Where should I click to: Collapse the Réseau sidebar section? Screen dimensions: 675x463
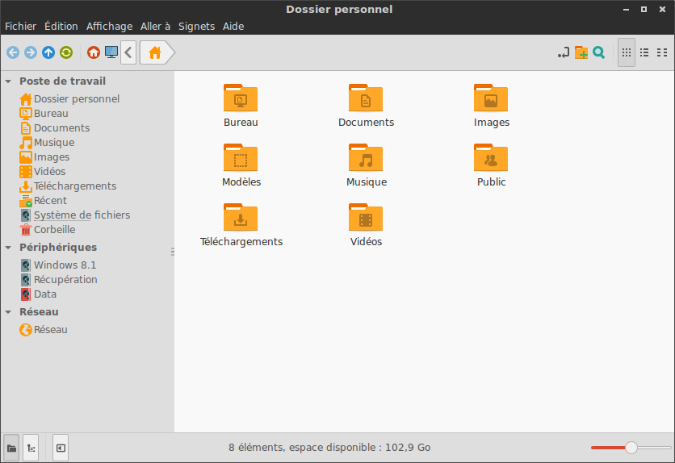[8, 312]
